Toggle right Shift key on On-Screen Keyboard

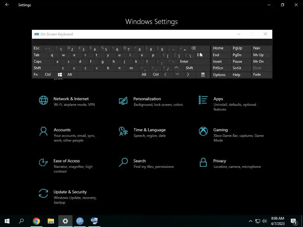[x=197, y=68]
